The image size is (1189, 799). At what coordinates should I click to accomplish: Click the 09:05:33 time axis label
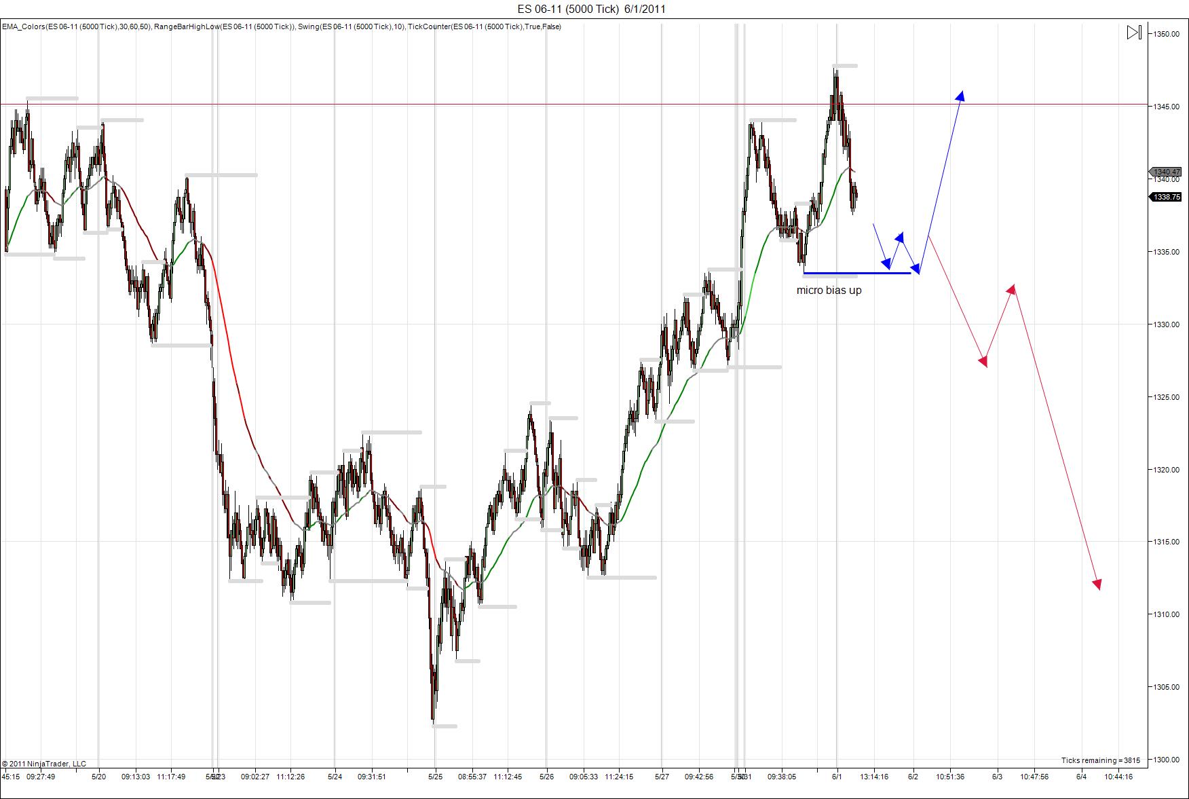click(584, 777)
